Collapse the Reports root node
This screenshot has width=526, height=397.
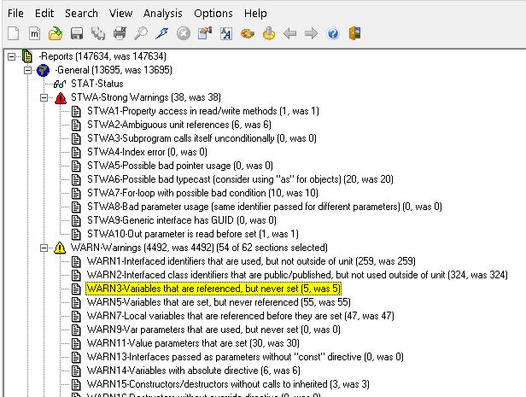[11, 56]
